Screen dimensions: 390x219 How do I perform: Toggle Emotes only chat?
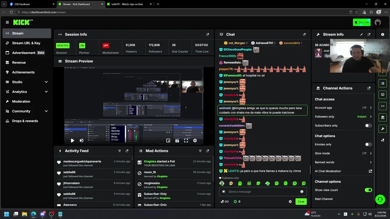(x=368, y=144)
